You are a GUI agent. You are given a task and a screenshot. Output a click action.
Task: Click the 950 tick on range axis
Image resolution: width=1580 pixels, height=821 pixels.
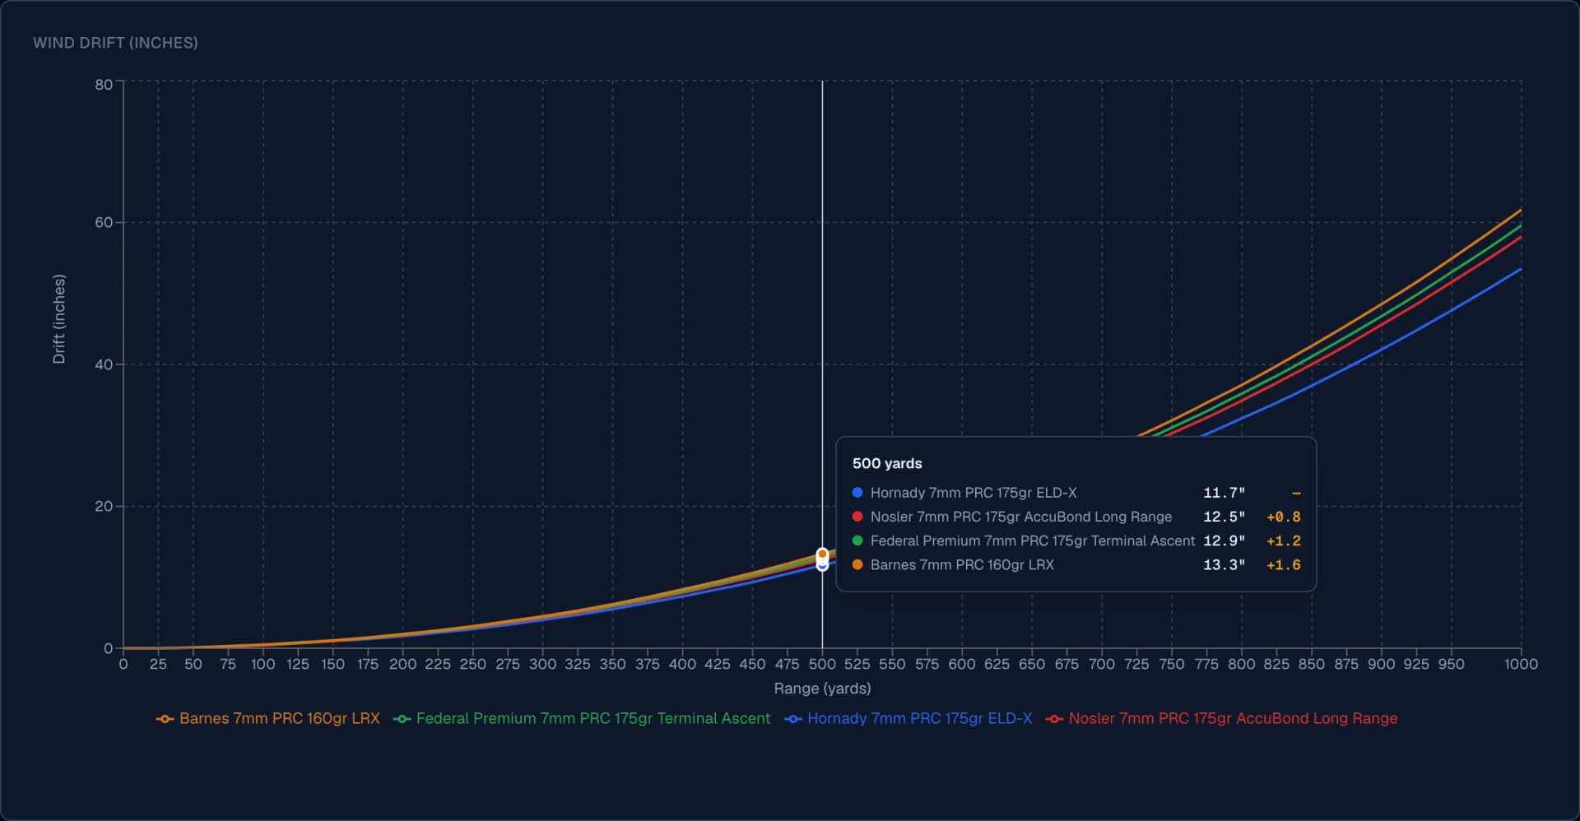[1451, 664]
